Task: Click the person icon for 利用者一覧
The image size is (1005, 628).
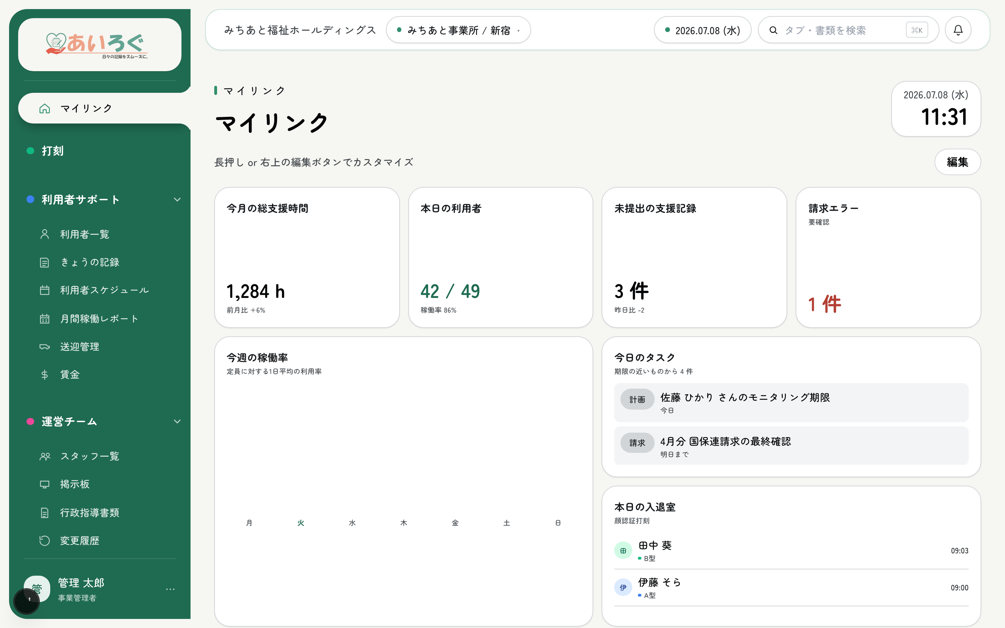Action: coord(44,234)
